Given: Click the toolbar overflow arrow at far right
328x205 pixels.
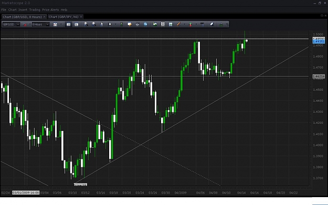Looking at the screenshot, I should click(x=227, y=25).
